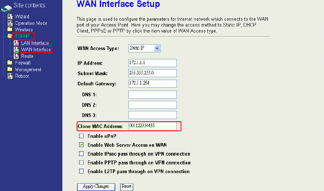The height and width of the screenshot is (191, 324).
Task: Click the Default Gateway field
Action: 152,83
